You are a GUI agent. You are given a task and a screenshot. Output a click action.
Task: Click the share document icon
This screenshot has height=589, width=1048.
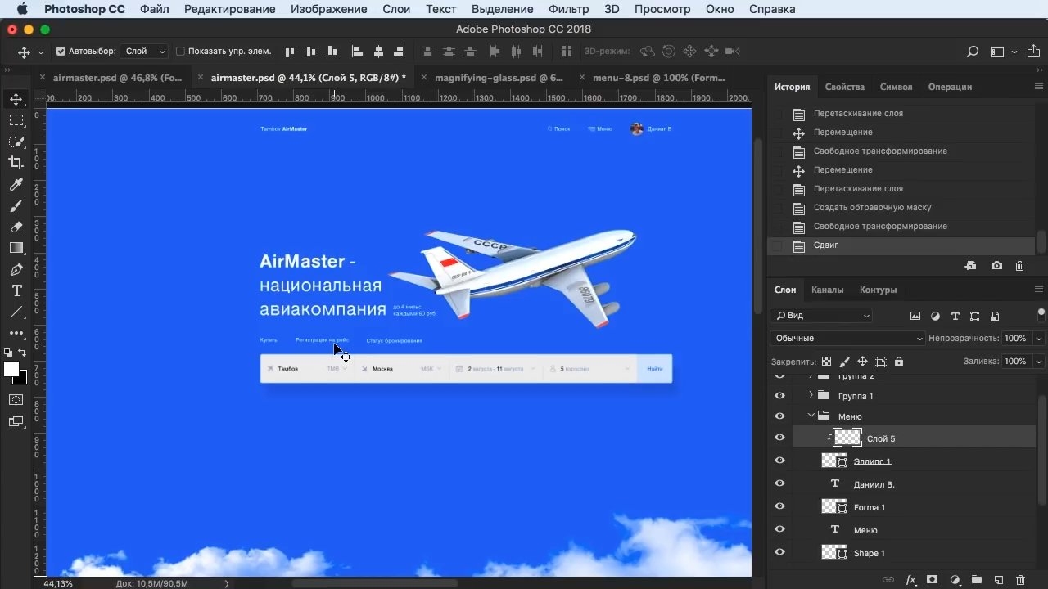click(x=1032, y=52)
